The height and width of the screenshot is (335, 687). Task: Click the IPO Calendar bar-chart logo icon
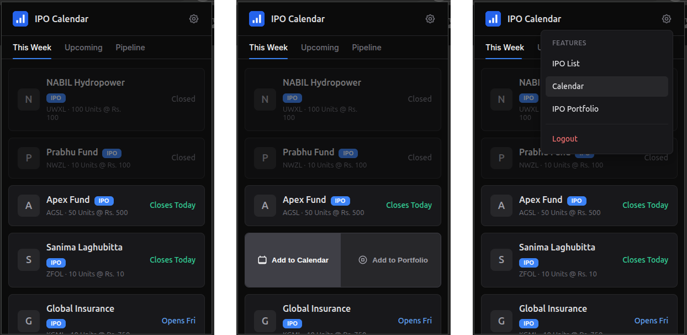20,18
